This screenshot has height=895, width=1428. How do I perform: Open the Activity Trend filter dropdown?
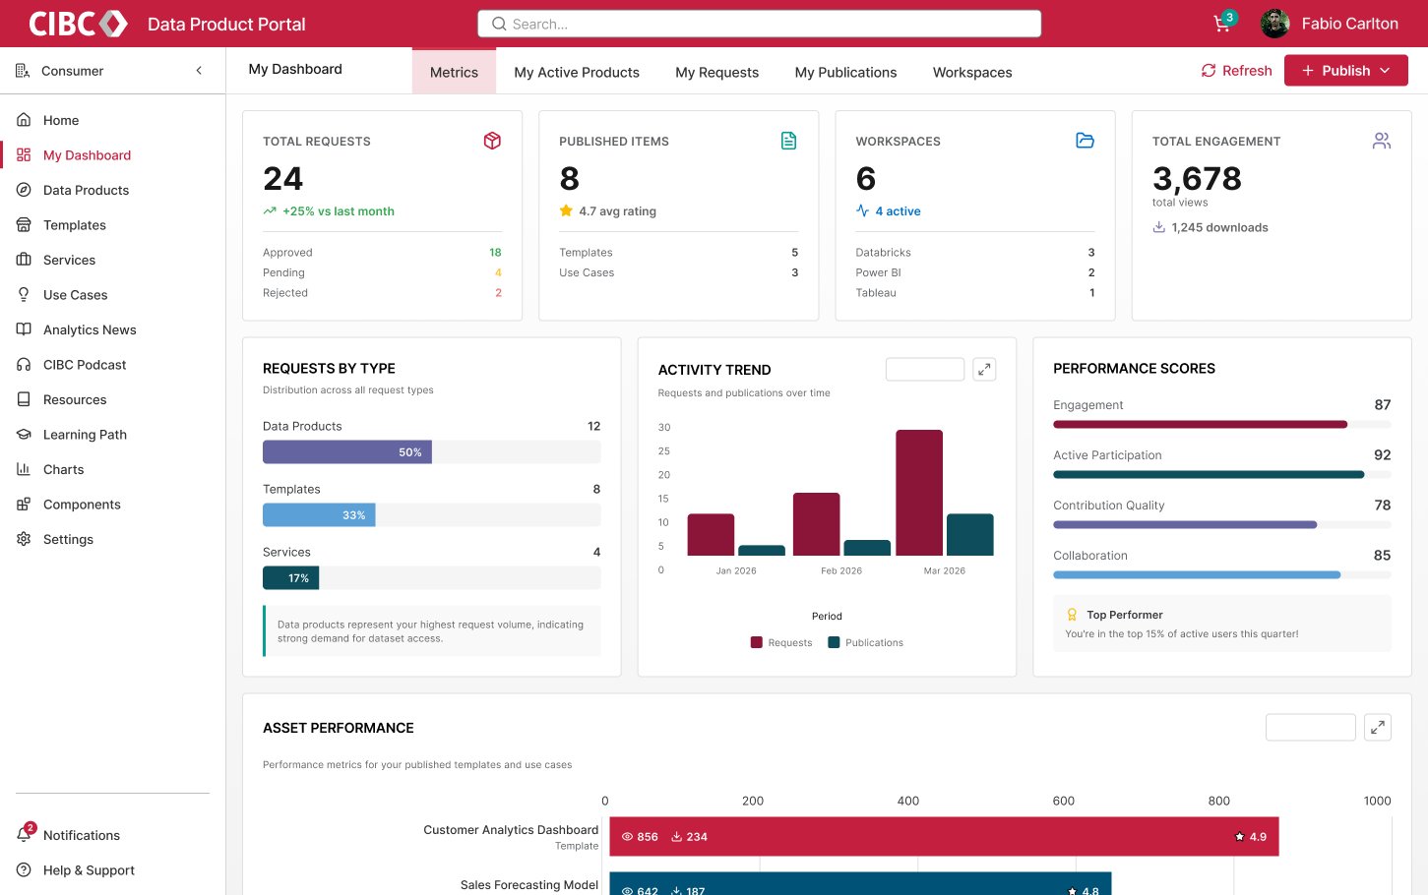pos(925,369)
